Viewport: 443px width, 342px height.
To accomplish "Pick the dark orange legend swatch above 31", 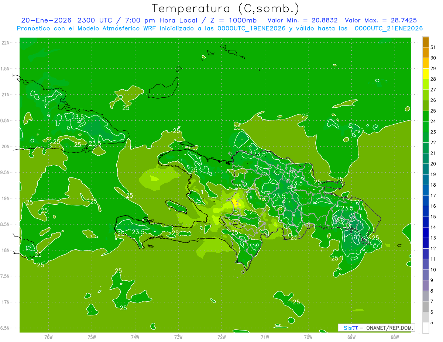I will coord(426,42).
